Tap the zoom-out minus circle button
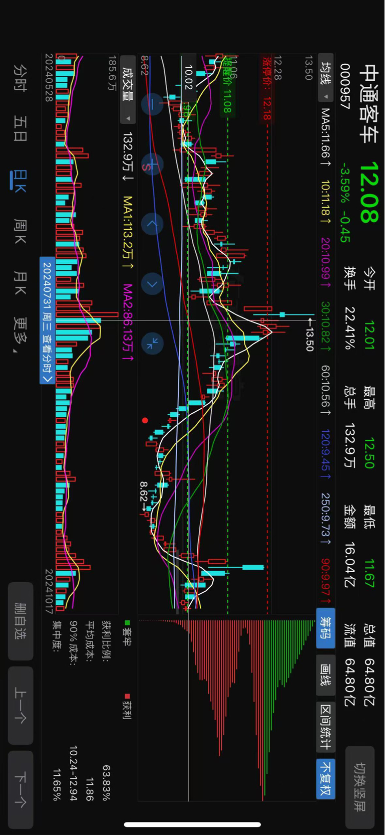Image resolution: width=385 pixels, height=835 pixels. coord(152,104)
